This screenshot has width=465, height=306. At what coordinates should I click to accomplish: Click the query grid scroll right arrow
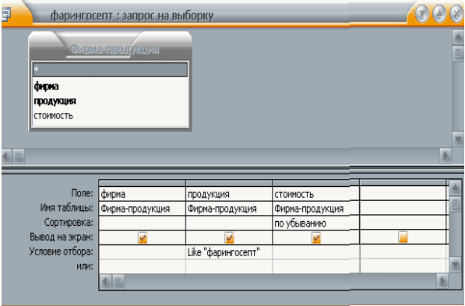tap(442, 281)
